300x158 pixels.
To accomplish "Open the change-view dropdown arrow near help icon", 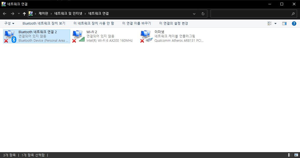I will coord(275,23).
